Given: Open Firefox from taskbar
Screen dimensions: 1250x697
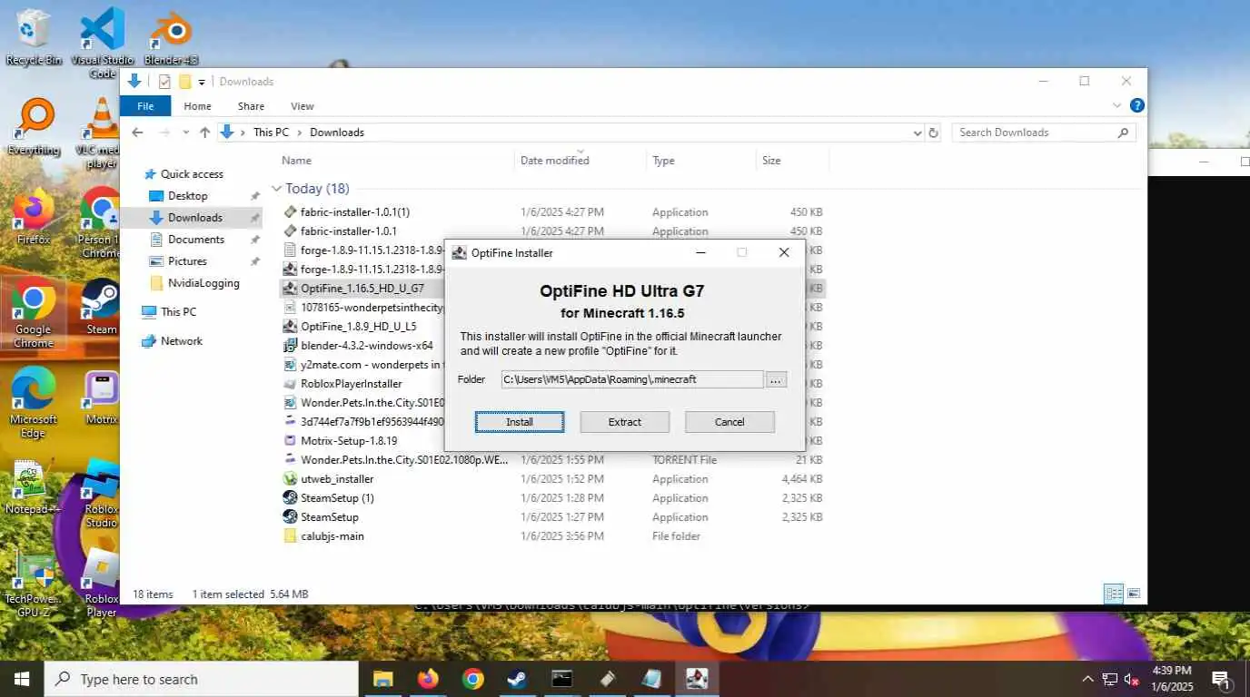Looking at the screenshot, I should [x=428, y=679].
